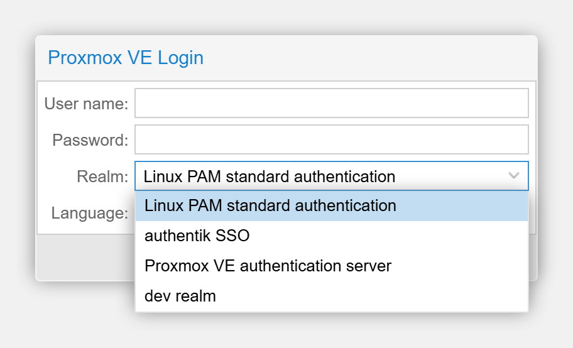Focus the Password input field

[x=332, y=139]
